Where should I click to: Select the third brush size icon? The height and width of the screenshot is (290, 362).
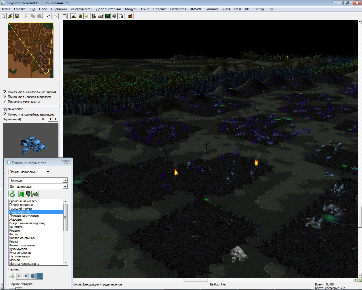click(x=26, y=276)
